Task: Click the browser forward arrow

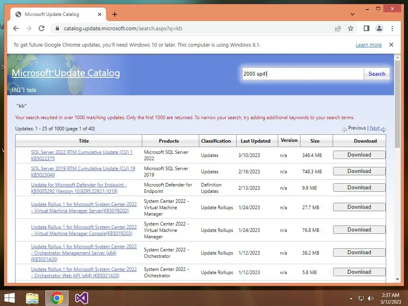Action: pyautogui.click(x=29, y=28)
